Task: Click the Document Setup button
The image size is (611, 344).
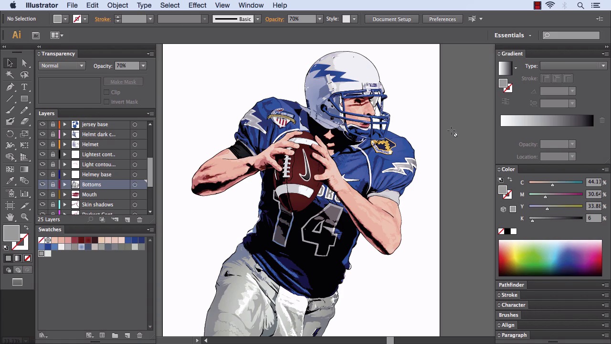Action: point(391,19)
